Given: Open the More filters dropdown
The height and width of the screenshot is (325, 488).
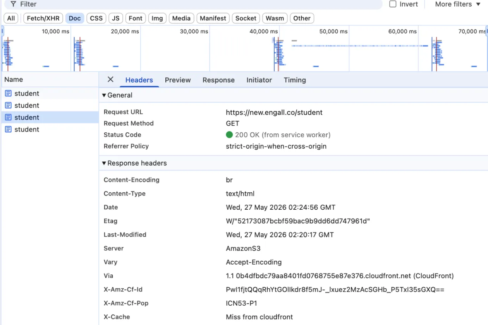Looking at the screenshot, I should pos(458,4).
